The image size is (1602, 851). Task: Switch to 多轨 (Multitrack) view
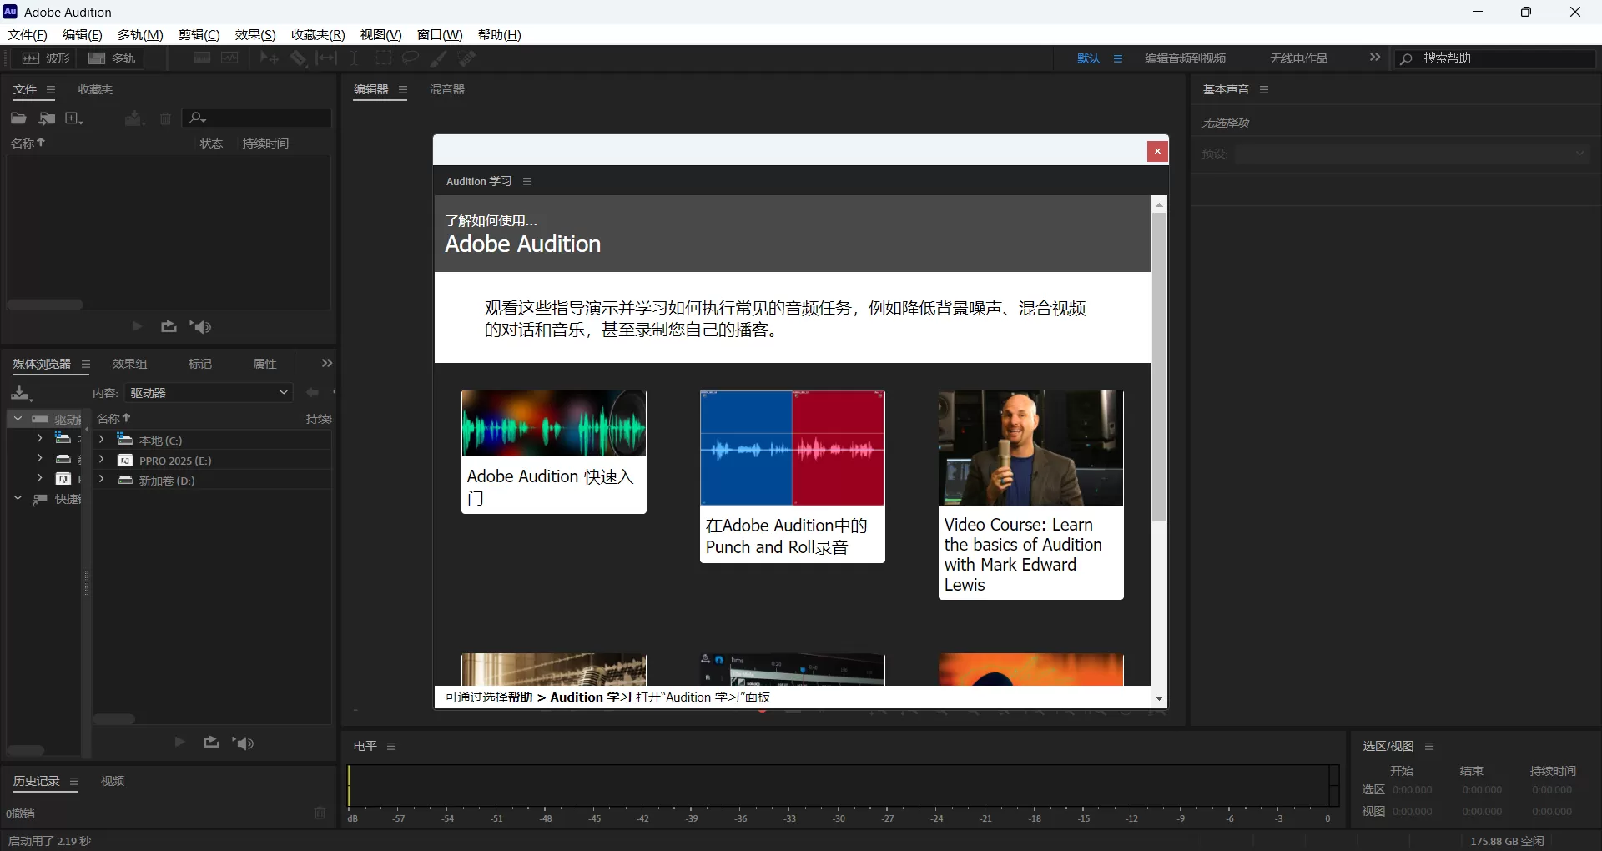tap(111, 58)
